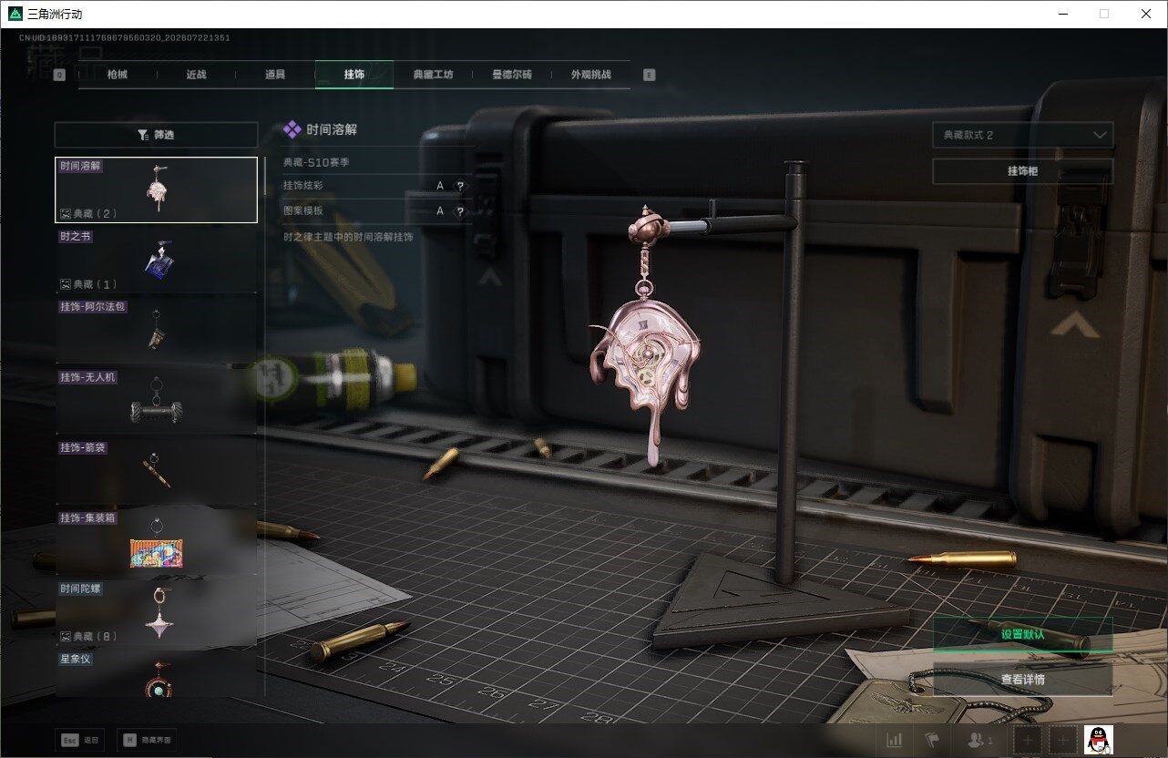Click the help icon beside 图案模板
Viewport: 1168px width, 758px height.
[460, 210]
